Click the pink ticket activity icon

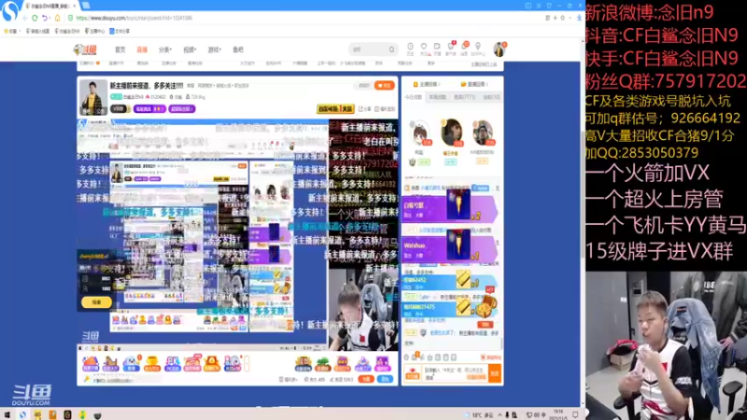coord(192,364)
